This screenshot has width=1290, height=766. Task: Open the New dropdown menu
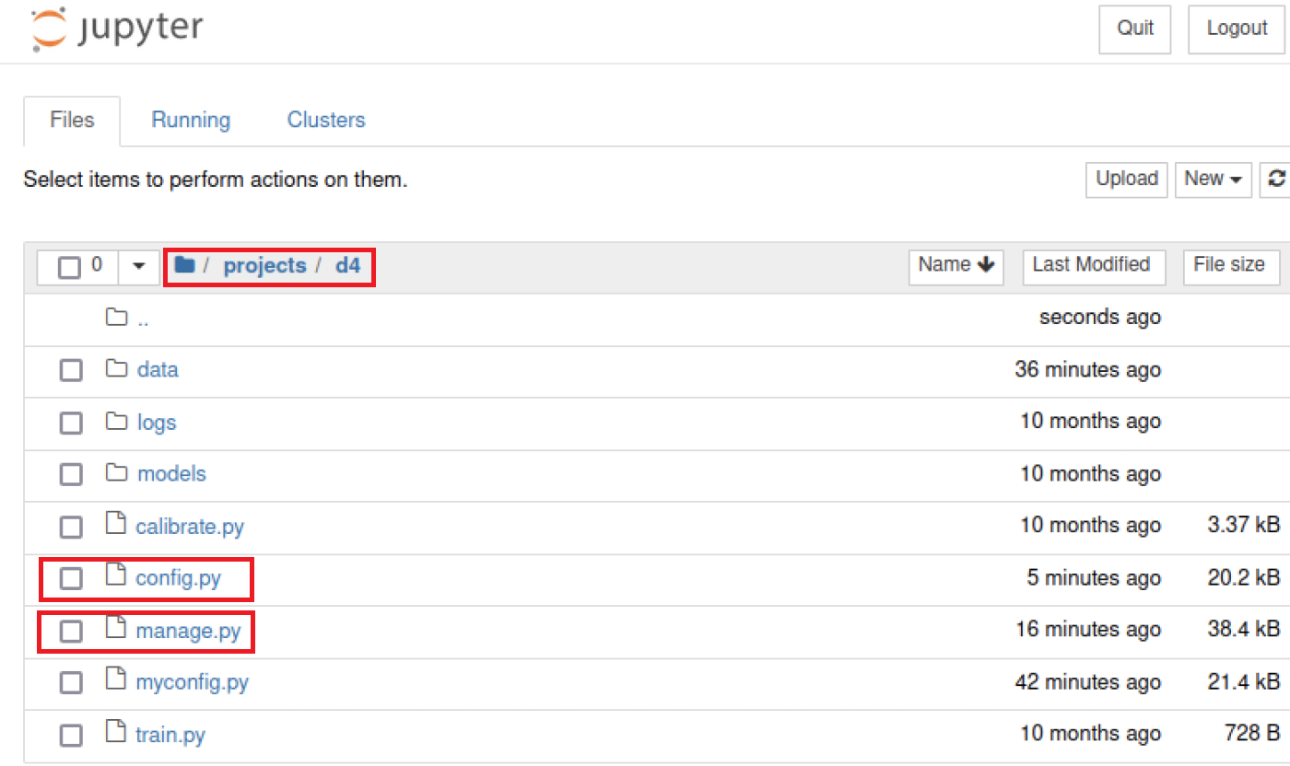coord(1213,179)
